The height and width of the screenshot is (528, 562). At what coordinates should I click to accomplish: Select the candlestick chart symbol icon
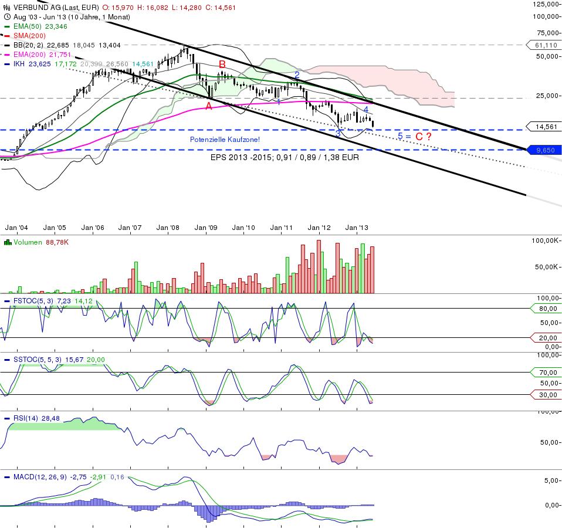coord(5,6)
